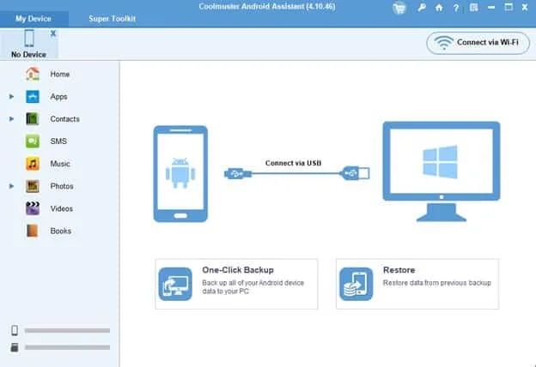The height and width of the screenshot is (367, 536).
Task: Open One-Click Backup title
Action: click(238, 270)
